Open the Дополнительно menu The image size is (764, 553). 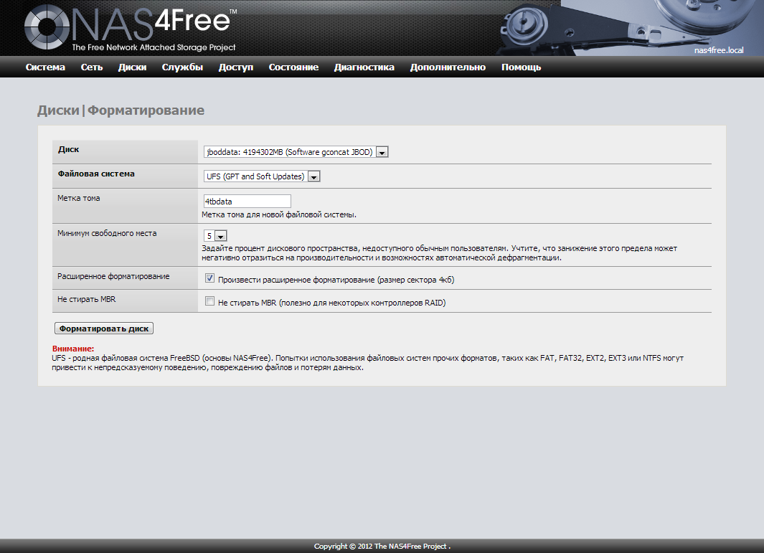(448, 67)
